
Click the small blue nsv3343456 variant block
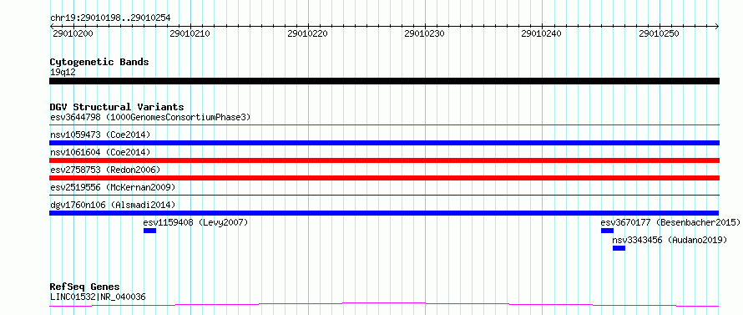619,248
